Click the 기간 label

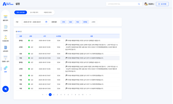coord(17,22)
